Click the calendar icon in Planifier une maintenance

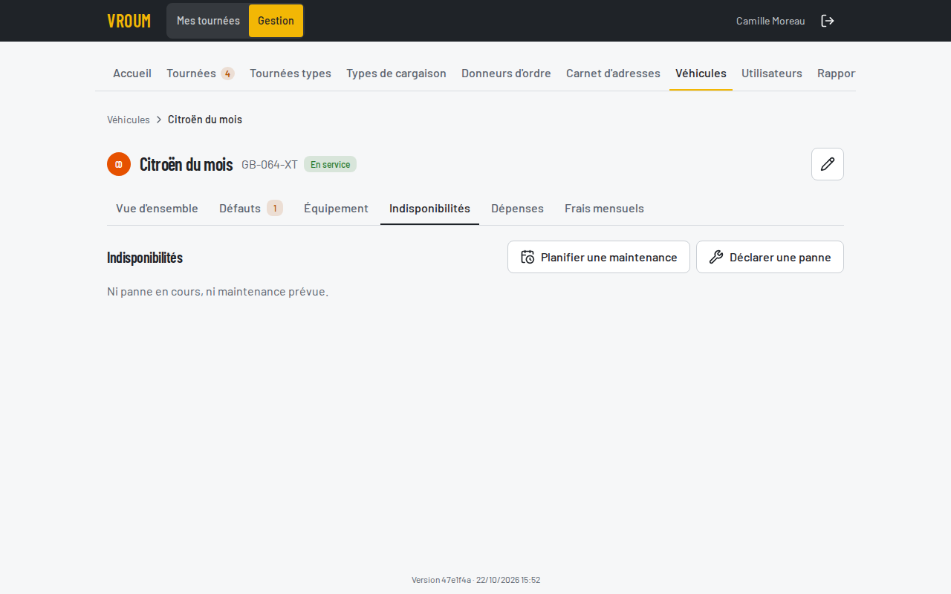click(x=528, y=257)
